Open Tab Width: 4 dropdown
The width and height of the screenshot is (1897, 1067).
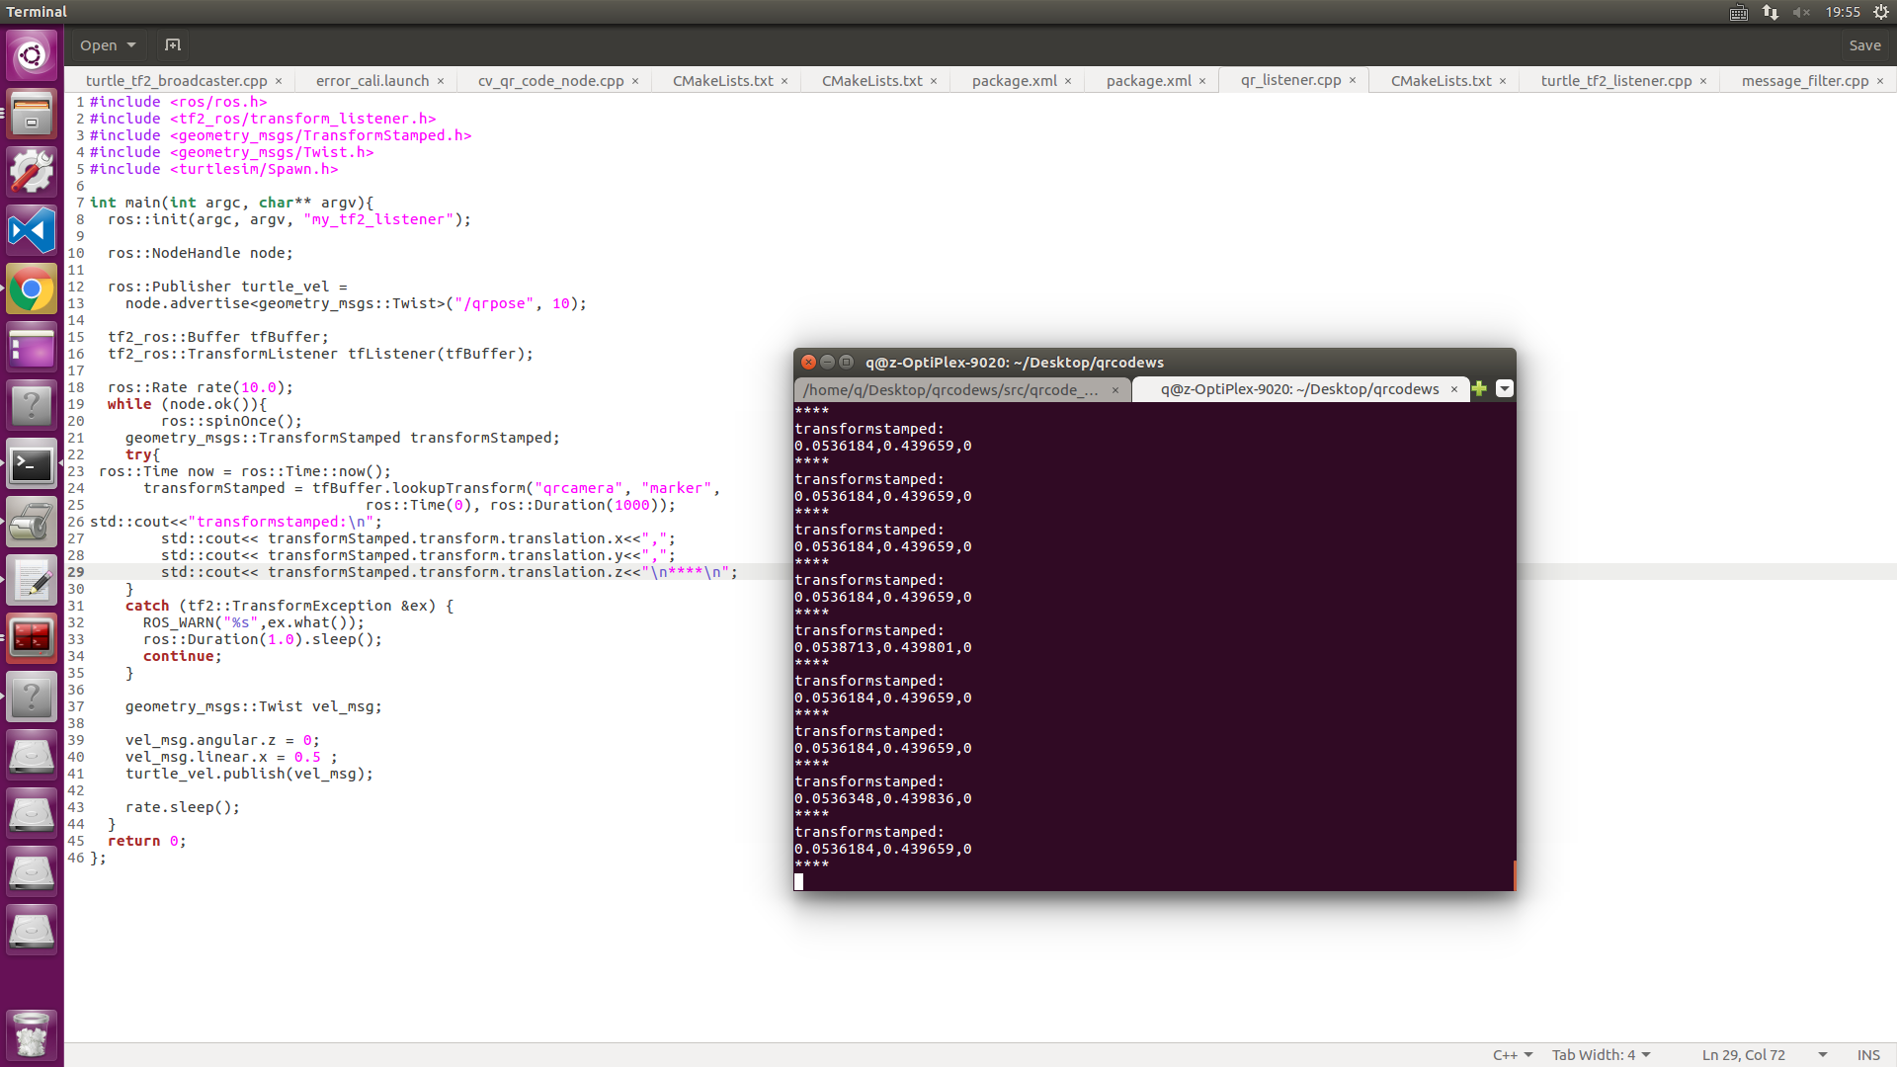(1601, 1055)
